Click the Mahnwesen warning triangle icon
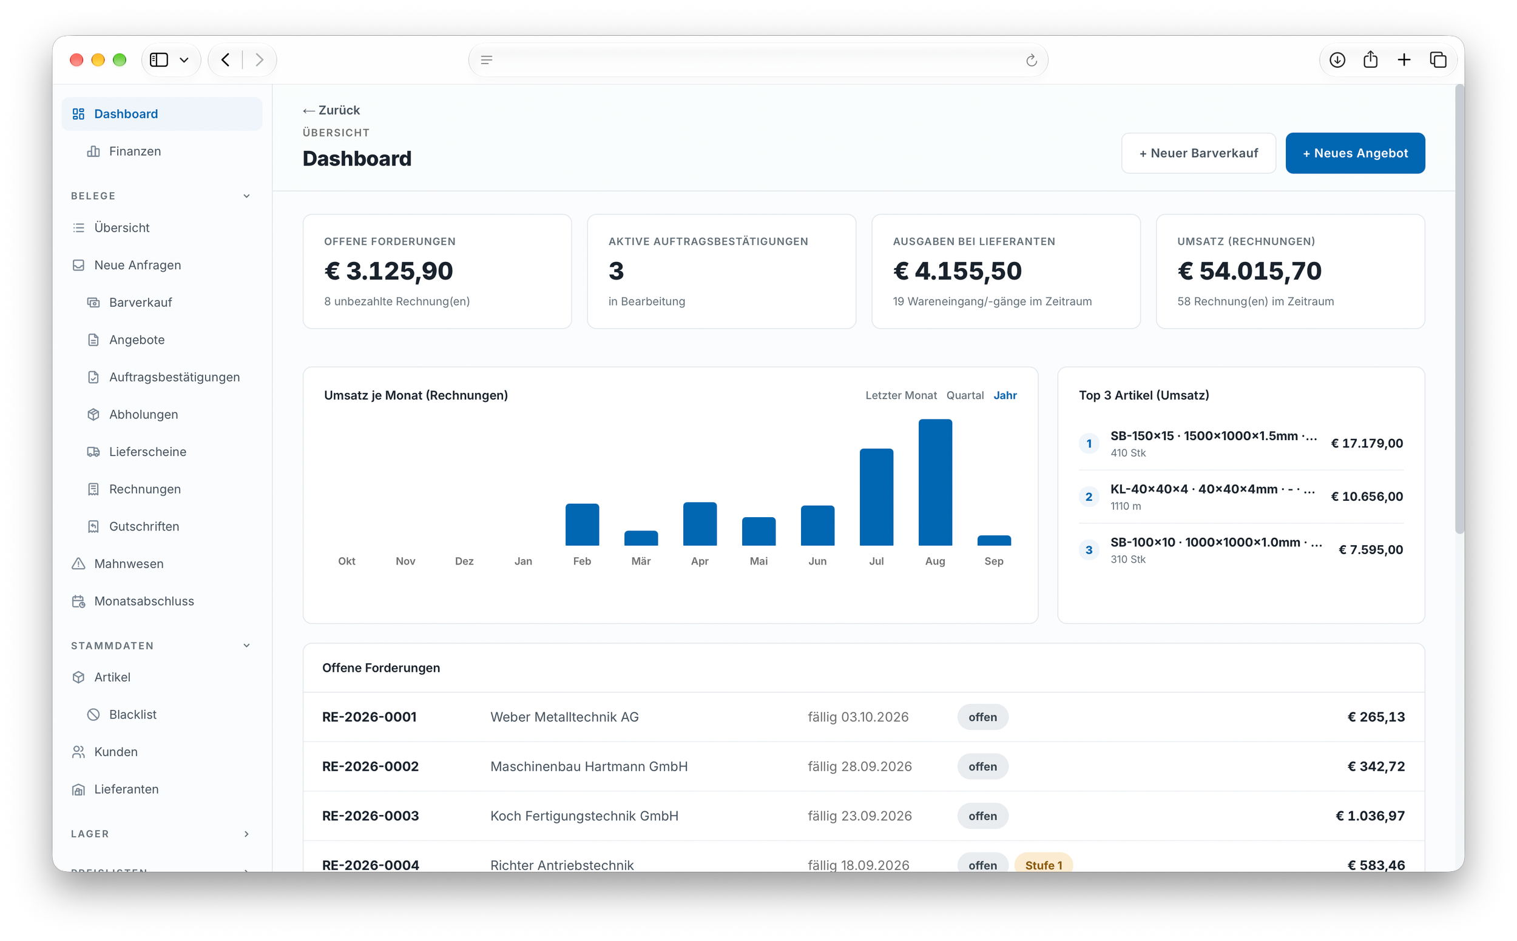 [x=78, y=564]
